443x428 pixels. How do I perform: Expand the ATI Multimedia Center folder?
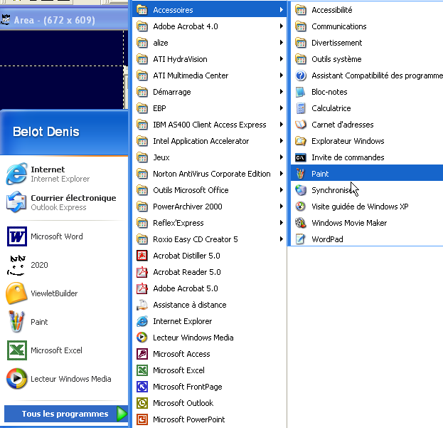click(210, 75)
